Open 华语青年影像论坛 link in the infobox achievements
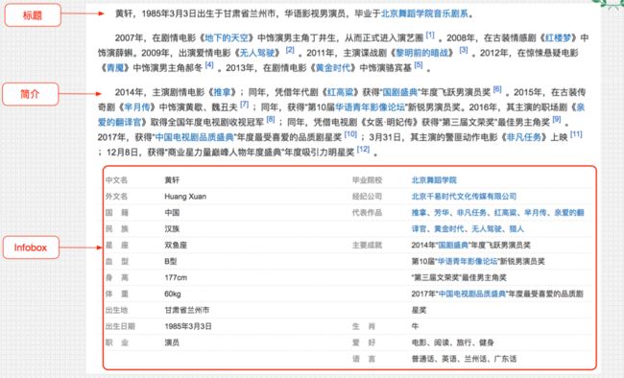Image resolution: width=624 pixels, height=378 pixels. pos(468,262)
